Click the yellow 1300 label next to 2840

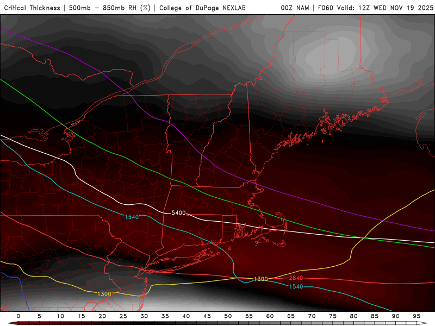[261, 279]
